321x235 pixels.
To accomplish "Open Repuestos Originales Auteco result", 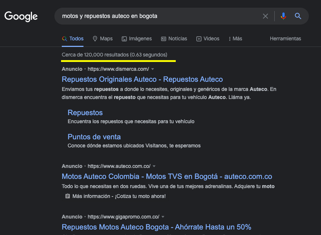I will pos(142,79).
